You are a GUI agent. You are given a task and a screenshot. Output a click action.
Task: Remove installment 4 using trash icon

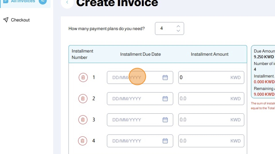tap(83, 141)
